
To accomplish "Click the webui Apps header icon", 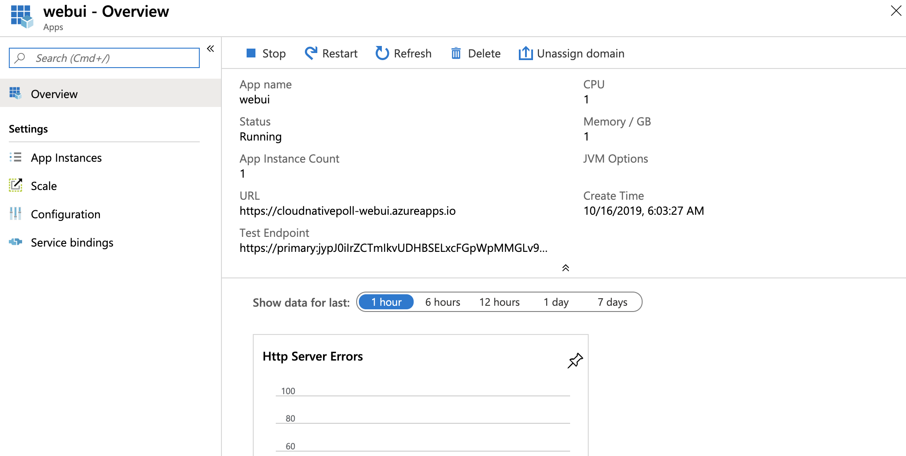I will point(22,17).
